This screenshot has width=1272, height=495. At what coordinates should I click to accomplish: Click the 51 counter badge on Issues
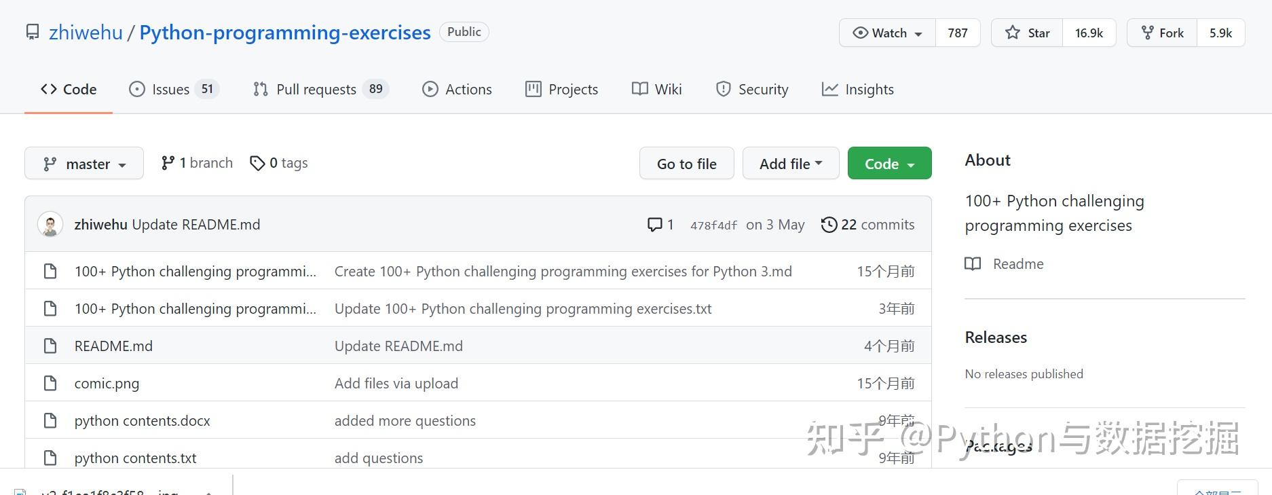point(207,89)
